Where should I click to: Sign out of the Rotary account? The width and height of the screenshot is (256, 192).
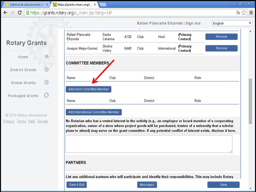tap(193, 23)
